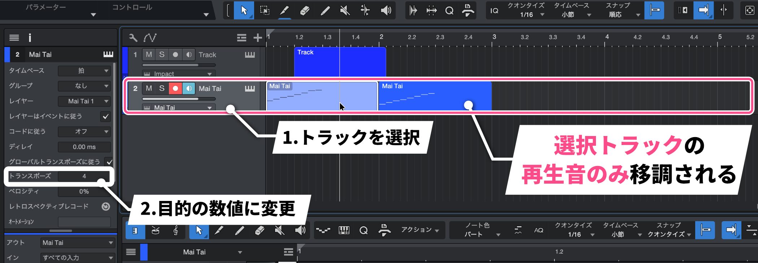
Task: Disable record arm on Mai Tai track
Action: click(x=175, y=88)
